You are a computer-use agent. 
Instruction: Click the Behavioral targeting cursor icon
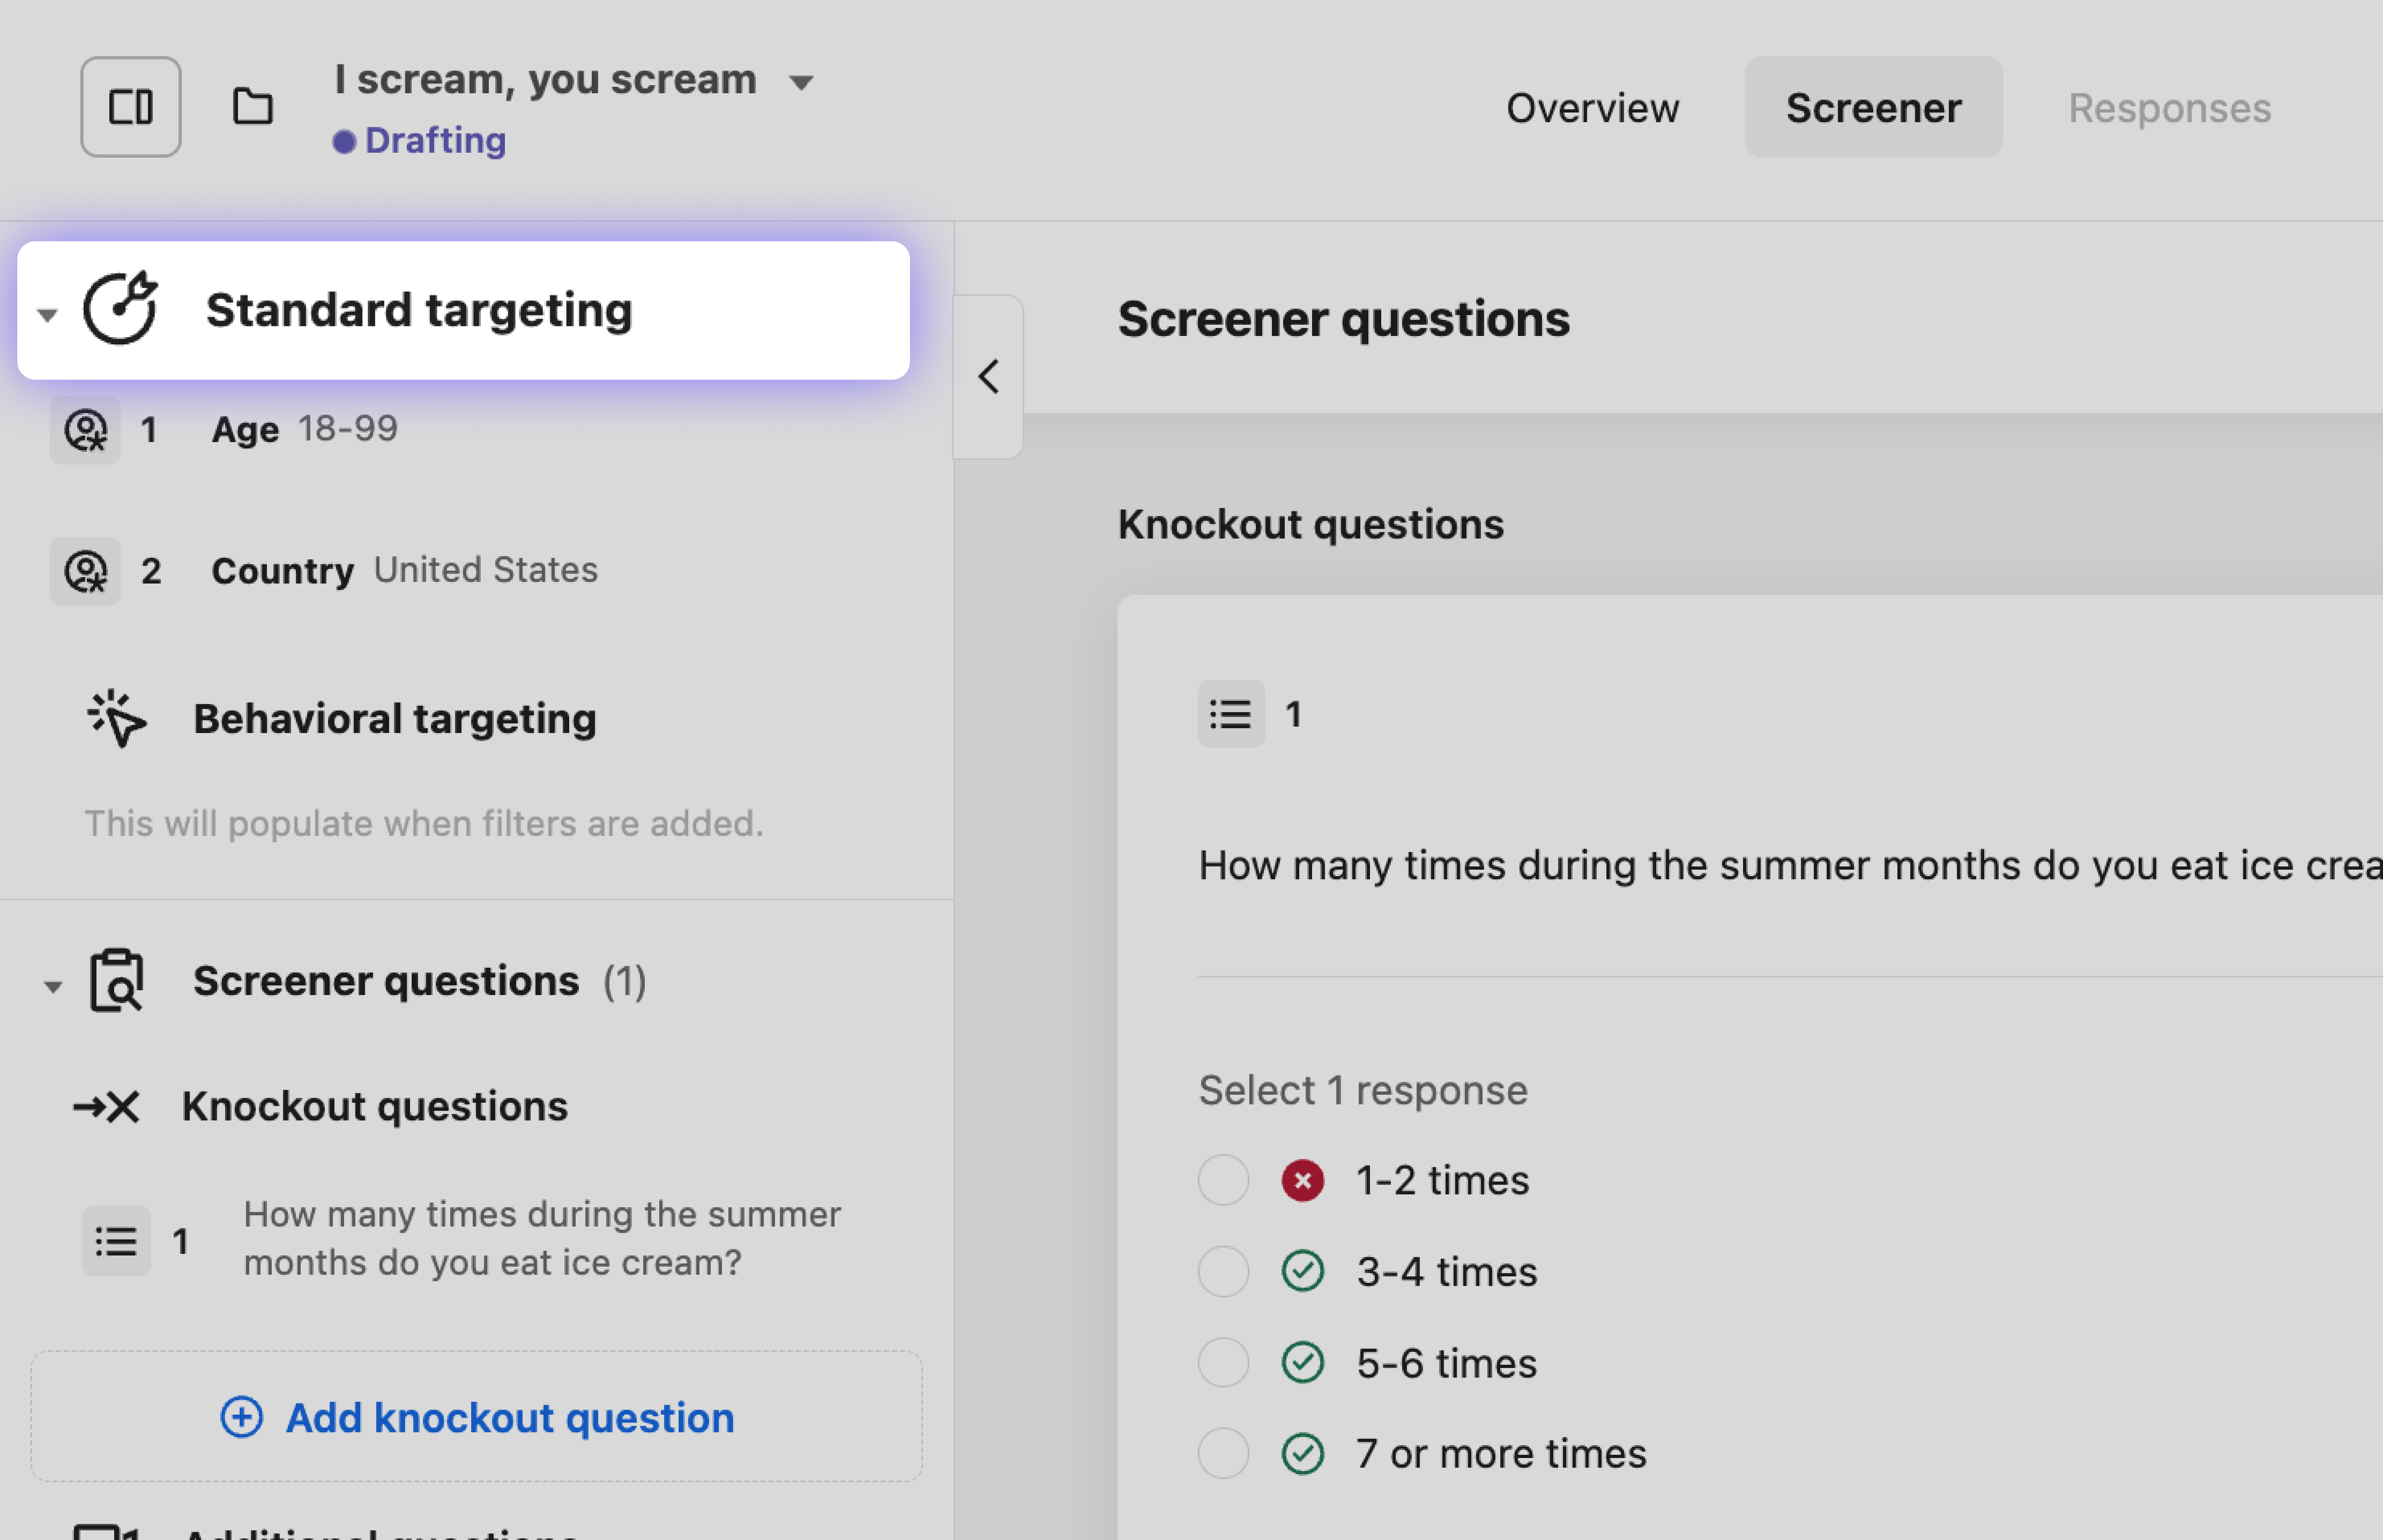click(116, 718)
